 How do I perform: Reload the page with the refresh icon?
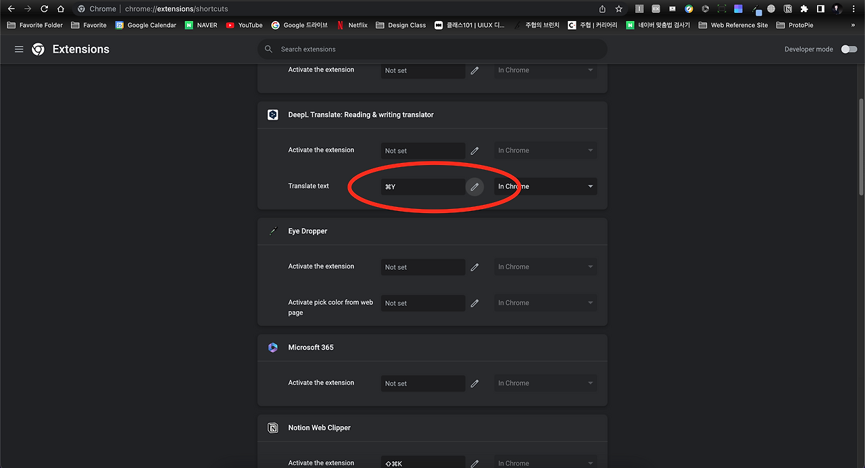(x=44, y=9)
